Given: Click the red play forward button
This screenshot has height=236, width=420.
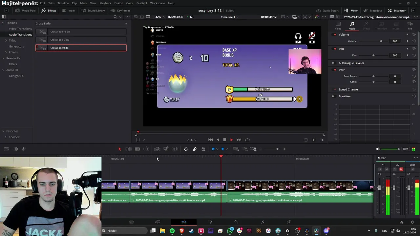Looking at the screenshot, I should 231,140.
